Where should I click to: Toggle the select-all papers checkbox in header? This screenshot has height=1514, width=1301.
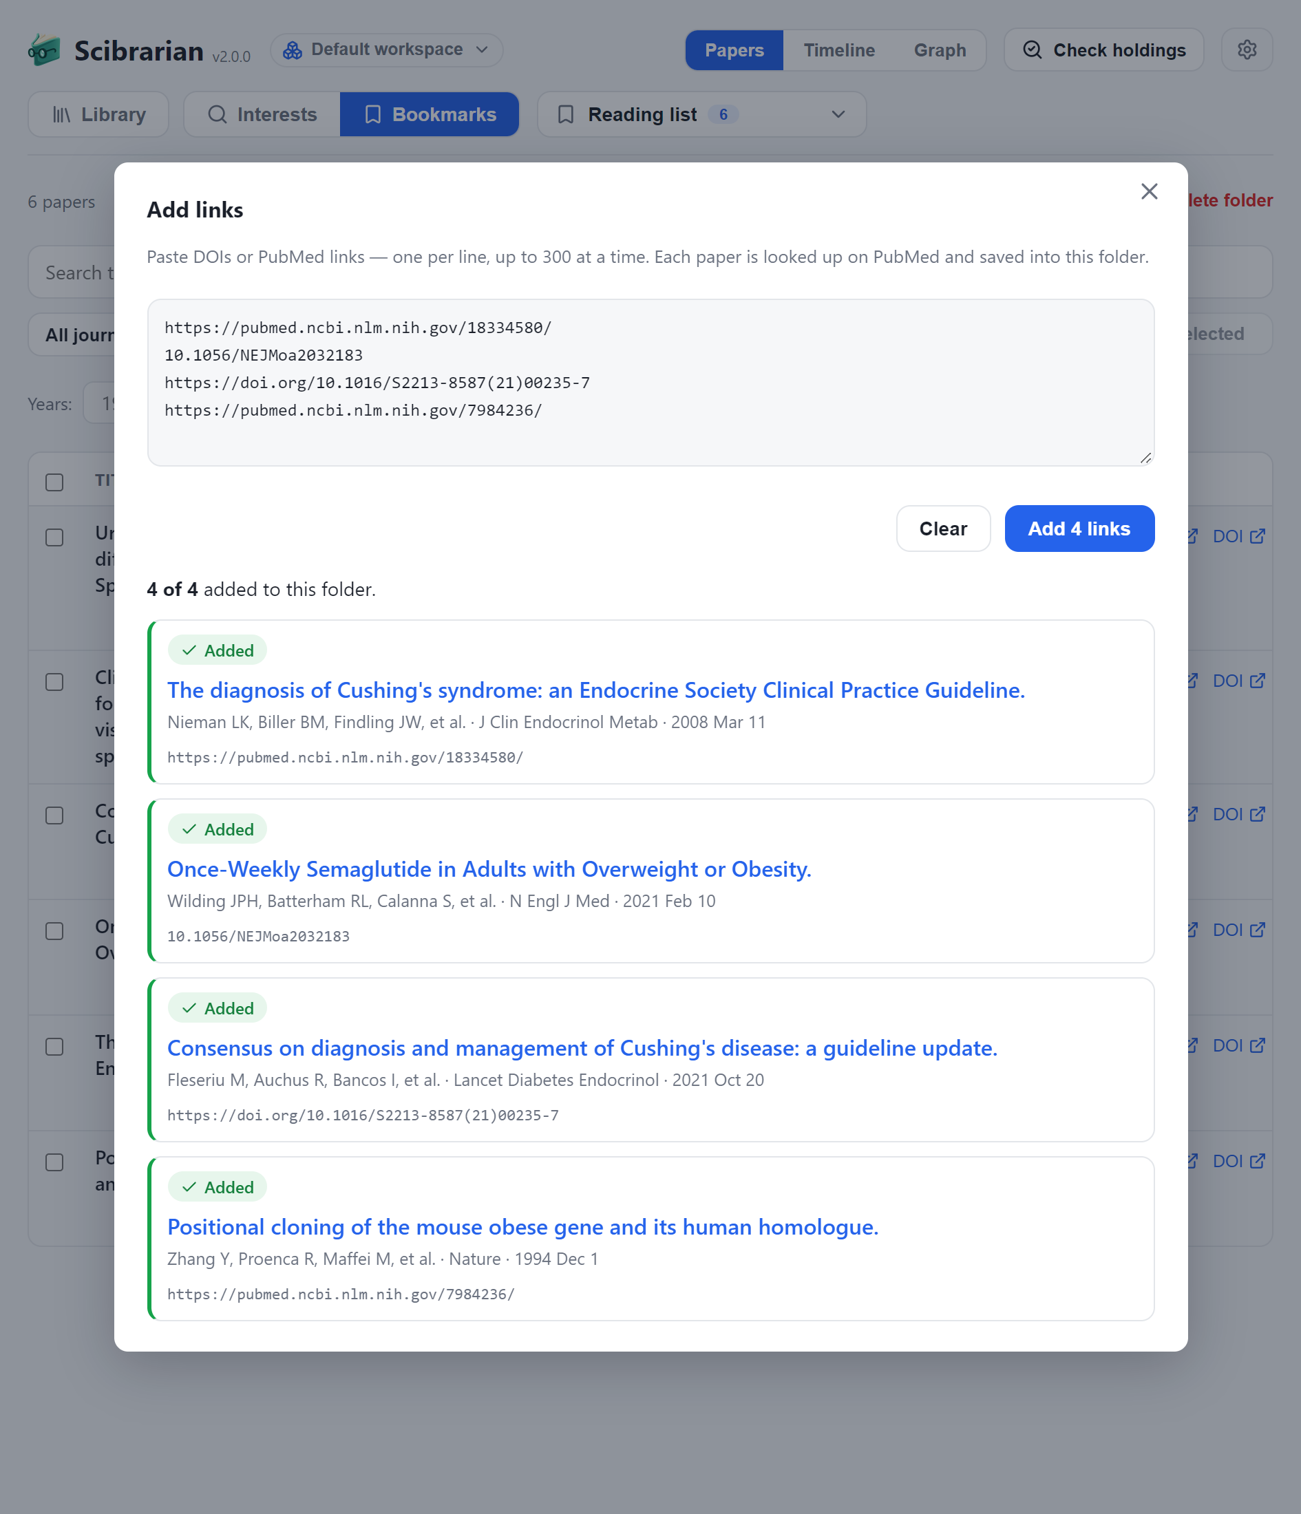click(55, 482)
